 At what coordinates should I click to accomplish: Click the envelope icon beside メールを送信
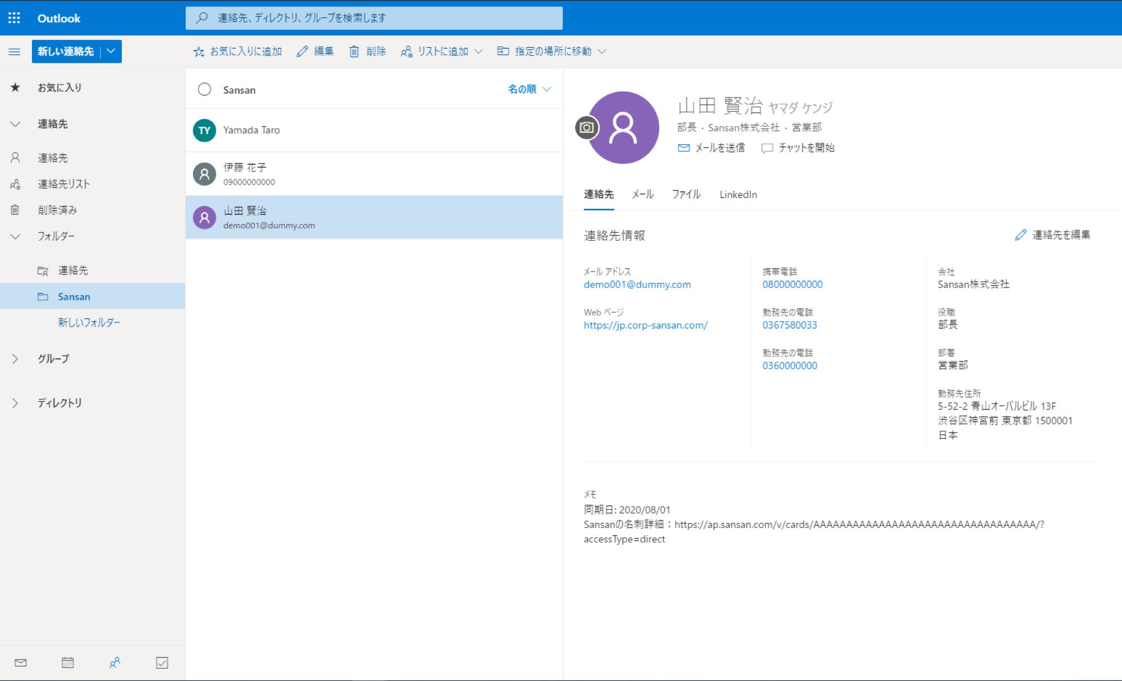point(684,148)
